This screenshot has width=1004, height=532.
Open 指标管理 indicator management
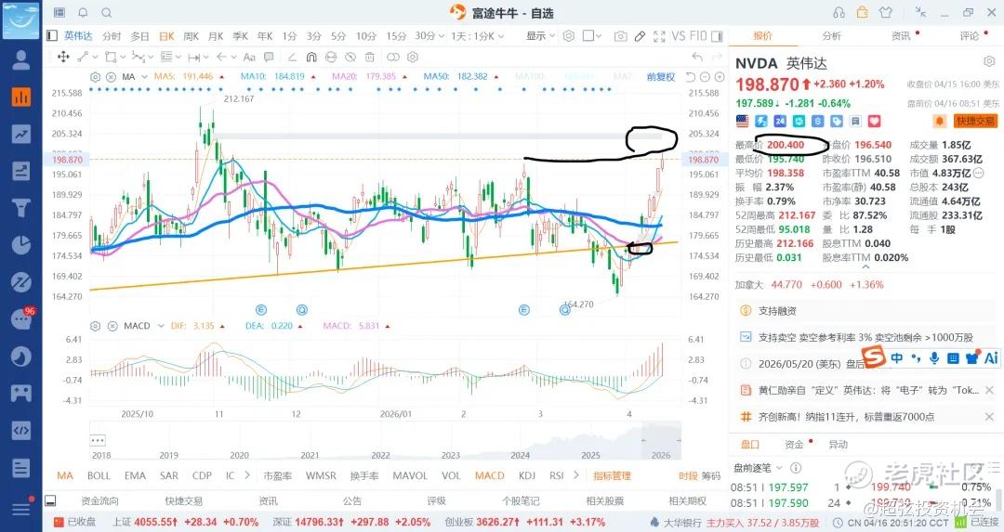pyautogui.click(x=612, y=475)
